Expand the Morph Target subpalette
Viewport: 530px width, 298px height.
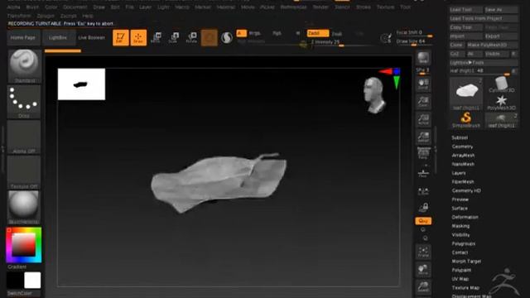point(466,262)
